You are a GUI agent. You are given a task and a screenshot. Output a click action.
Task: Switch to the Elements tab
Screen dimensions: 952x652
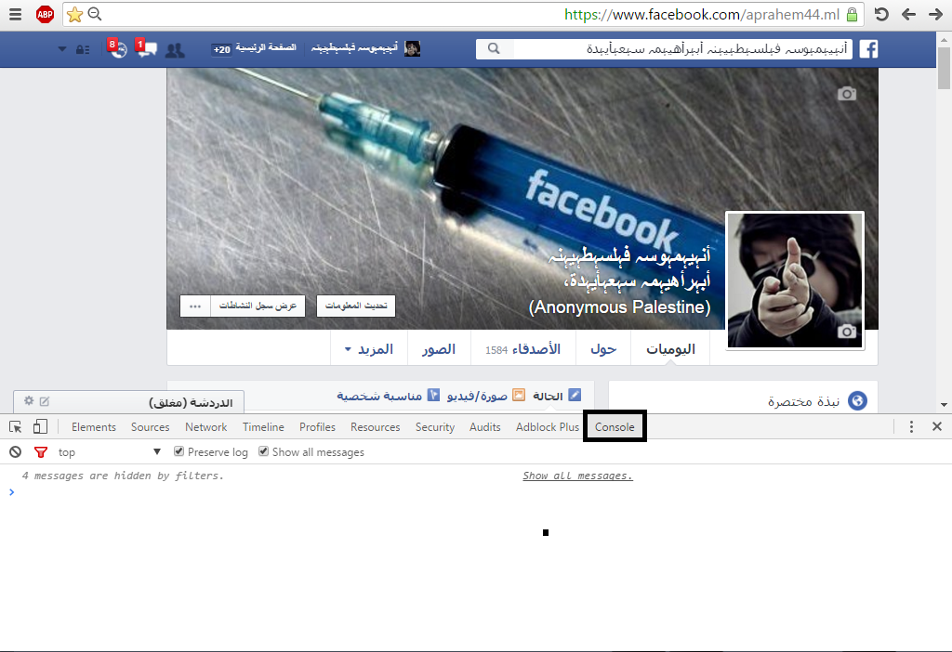pos(94,427)
